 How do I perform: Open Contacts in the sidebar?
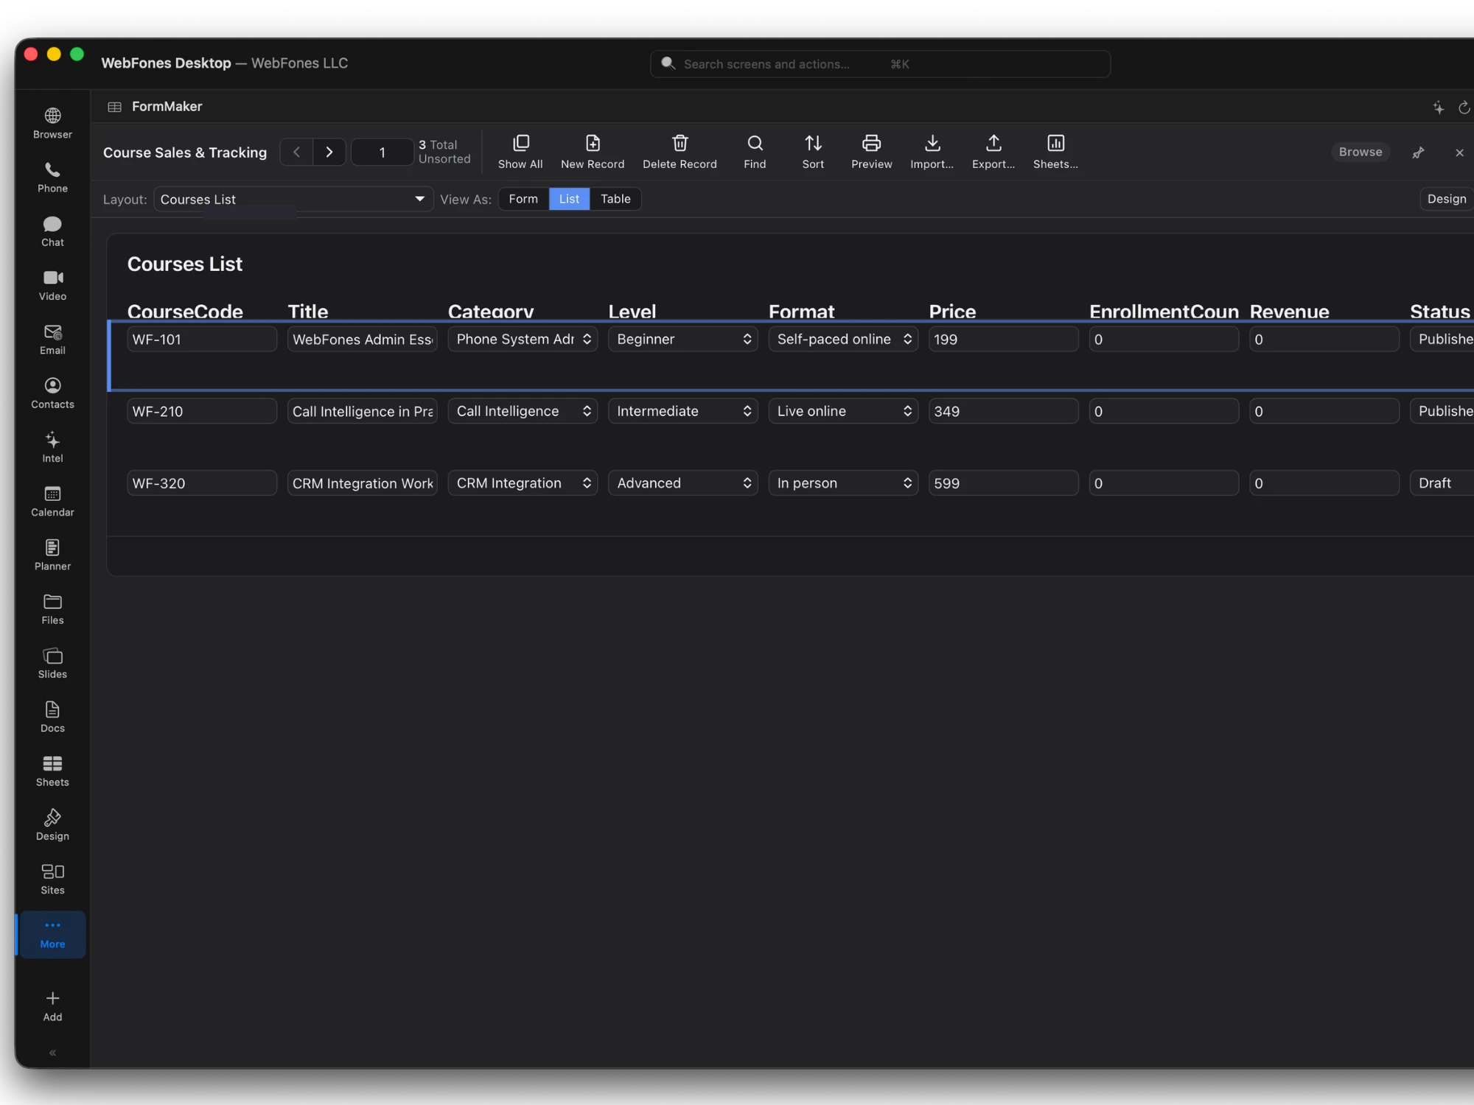52,393
